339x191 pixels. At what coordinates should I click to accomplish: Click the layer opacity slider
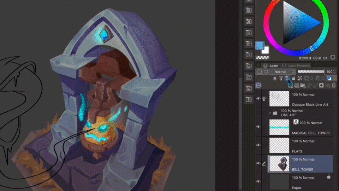tap(311, 72)
